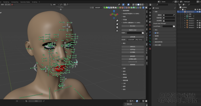Toggle eye icon of the last Genesis 8 mesh row

click(x=198, y=28)
